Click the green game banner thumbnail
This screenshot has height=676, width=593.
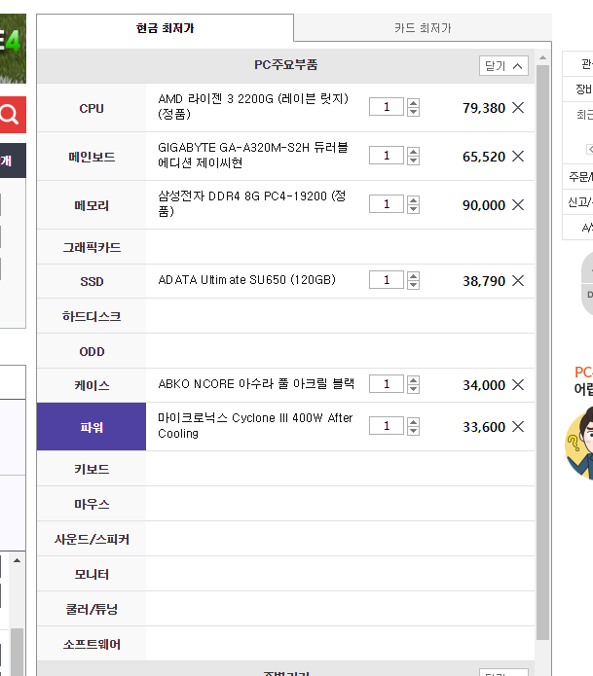click(13, 49)
